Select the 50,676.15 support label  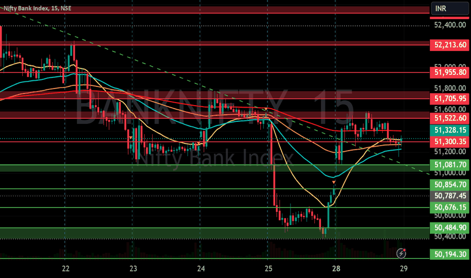pyautogui.click(x=449, y=207)
